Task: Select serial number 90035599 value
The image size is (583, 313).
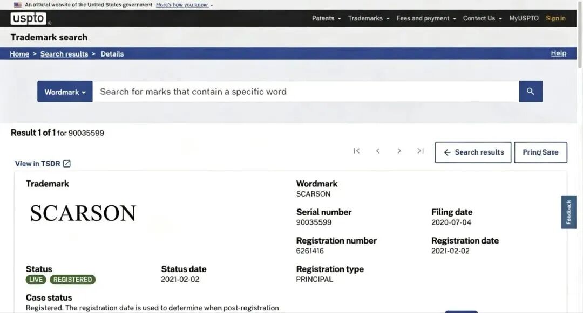Action: click(314, 222)
